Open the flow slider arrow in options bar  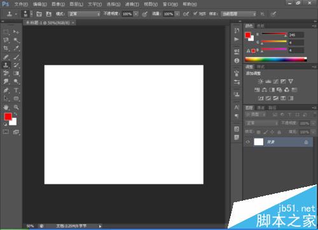pos(177,14)
